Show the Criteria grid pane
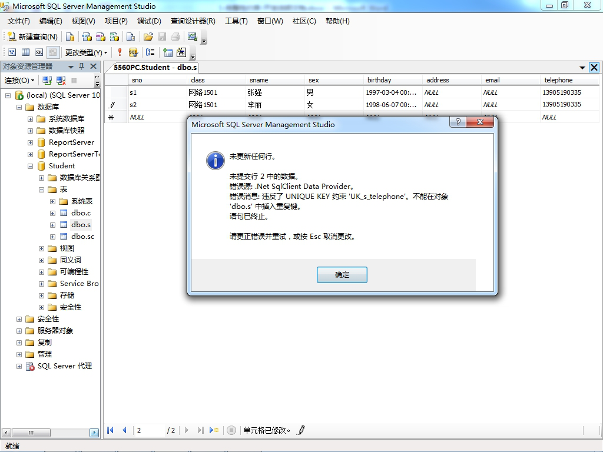Image resolution: width=603 pixels, height=452 pixels. pos(26,52)
